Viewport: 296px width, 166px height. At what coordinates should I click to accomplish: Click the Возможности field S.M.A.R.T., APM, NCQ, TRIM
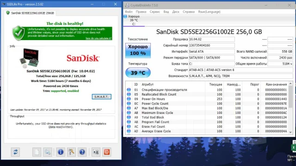click(240, 76)
